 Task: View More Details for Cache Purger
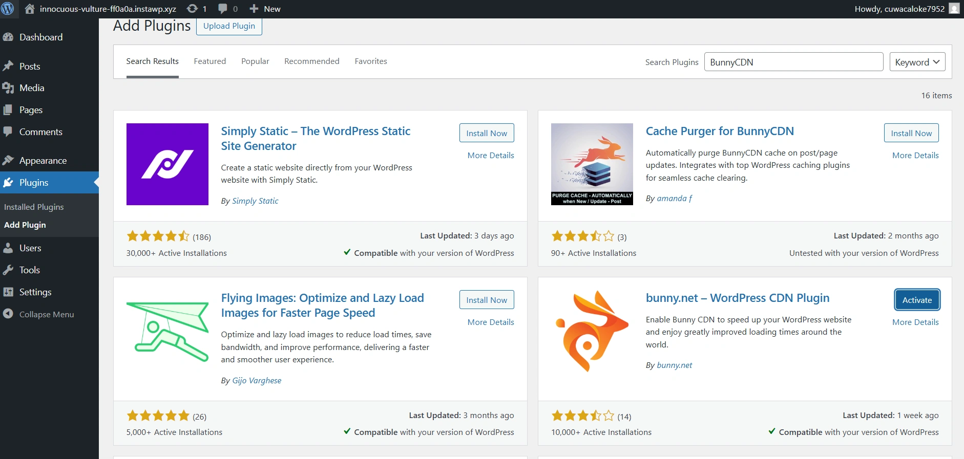click(915, 156)
